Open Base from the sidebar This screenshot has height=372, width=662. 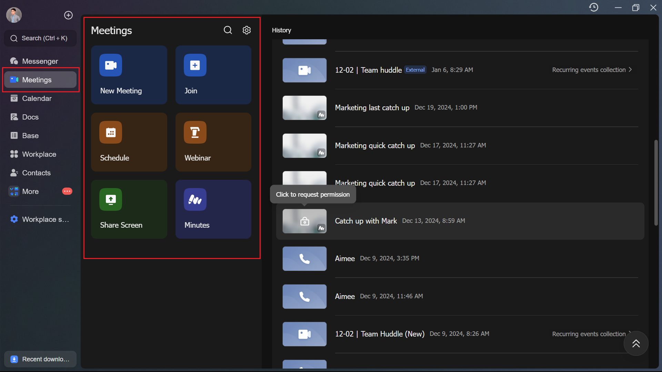point(40,136)
